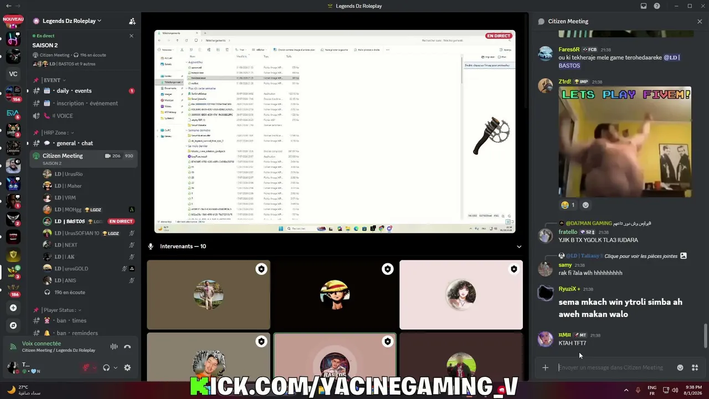Focus the Citizen Meeting message input
This screenshot has height=399, width=709.
611,367
